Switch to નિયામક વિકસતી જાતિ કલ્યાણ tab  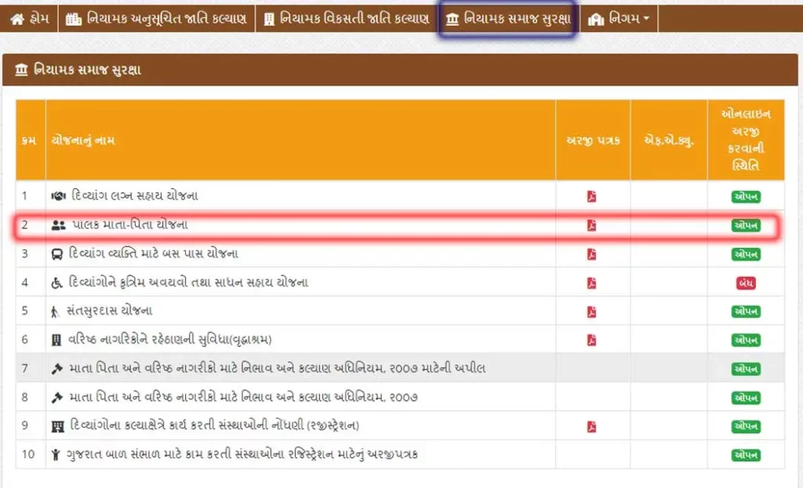click(x=347, y=19)
